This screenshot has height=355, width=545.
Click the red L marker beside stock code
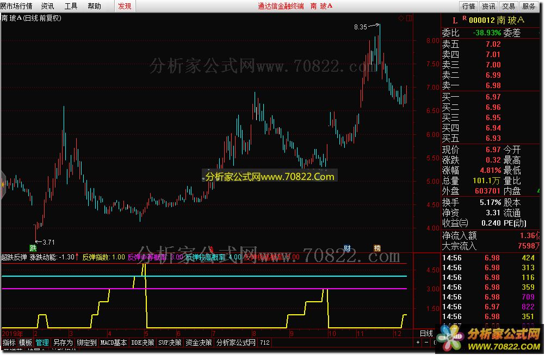(455, 21)
